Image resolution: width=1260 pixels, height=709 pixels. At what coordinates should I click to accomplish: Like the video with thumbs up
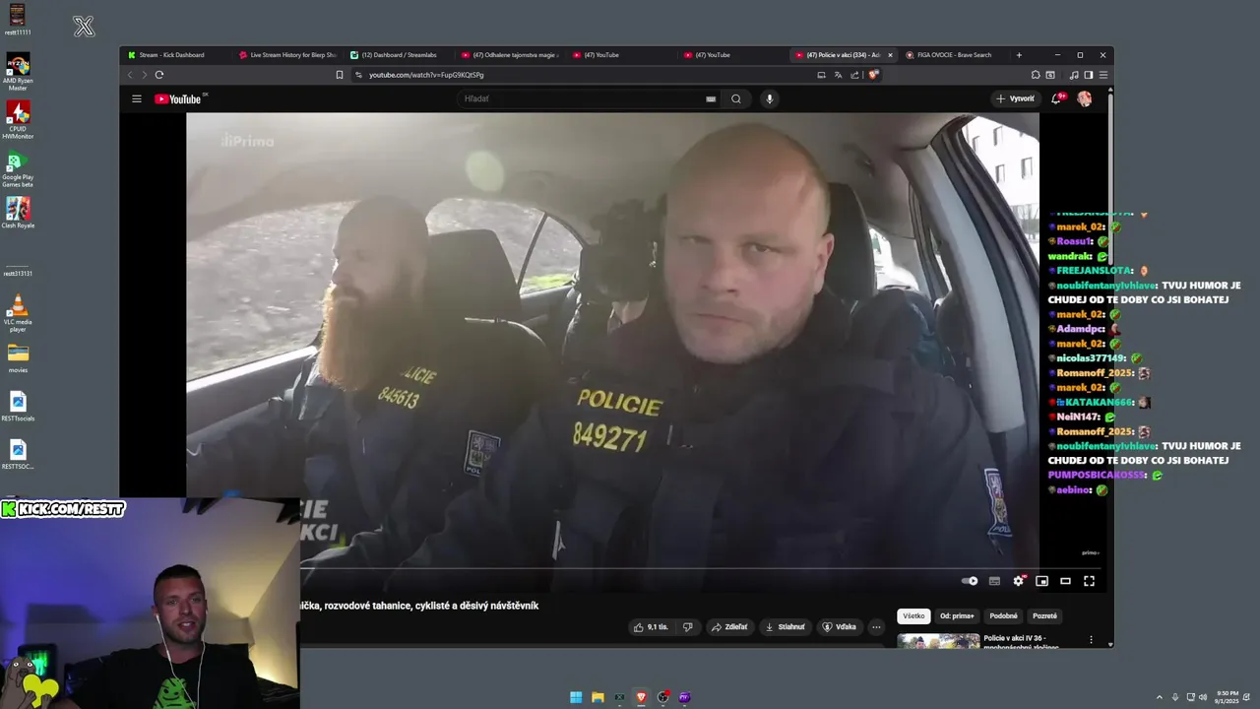click(x=651, y=627)
